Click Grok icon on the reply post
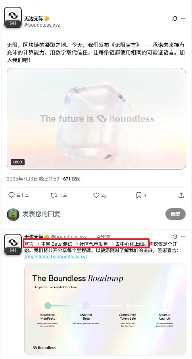The height and width of the screenshot is (359, 192). 175,237
